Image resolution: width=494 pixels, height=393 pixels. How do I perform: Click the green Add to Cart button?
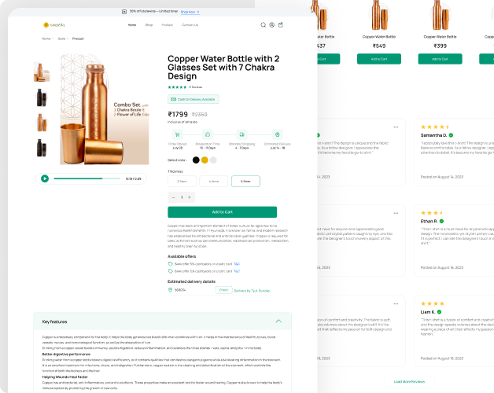tap(222, 212)
